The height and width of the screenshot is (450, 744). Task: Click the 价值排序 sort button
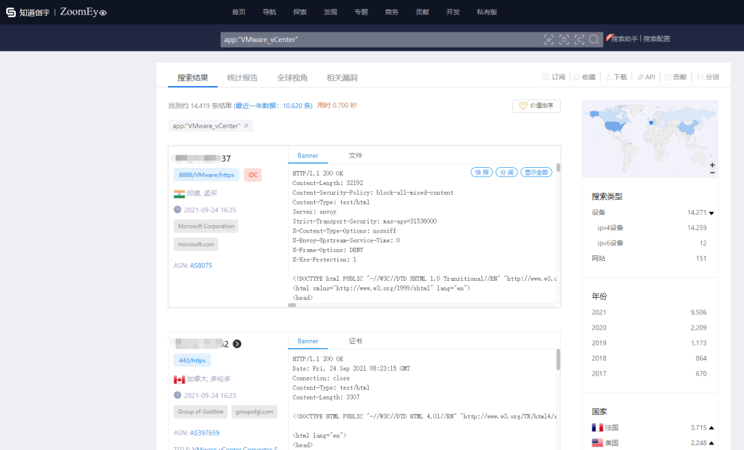point(537,106)
